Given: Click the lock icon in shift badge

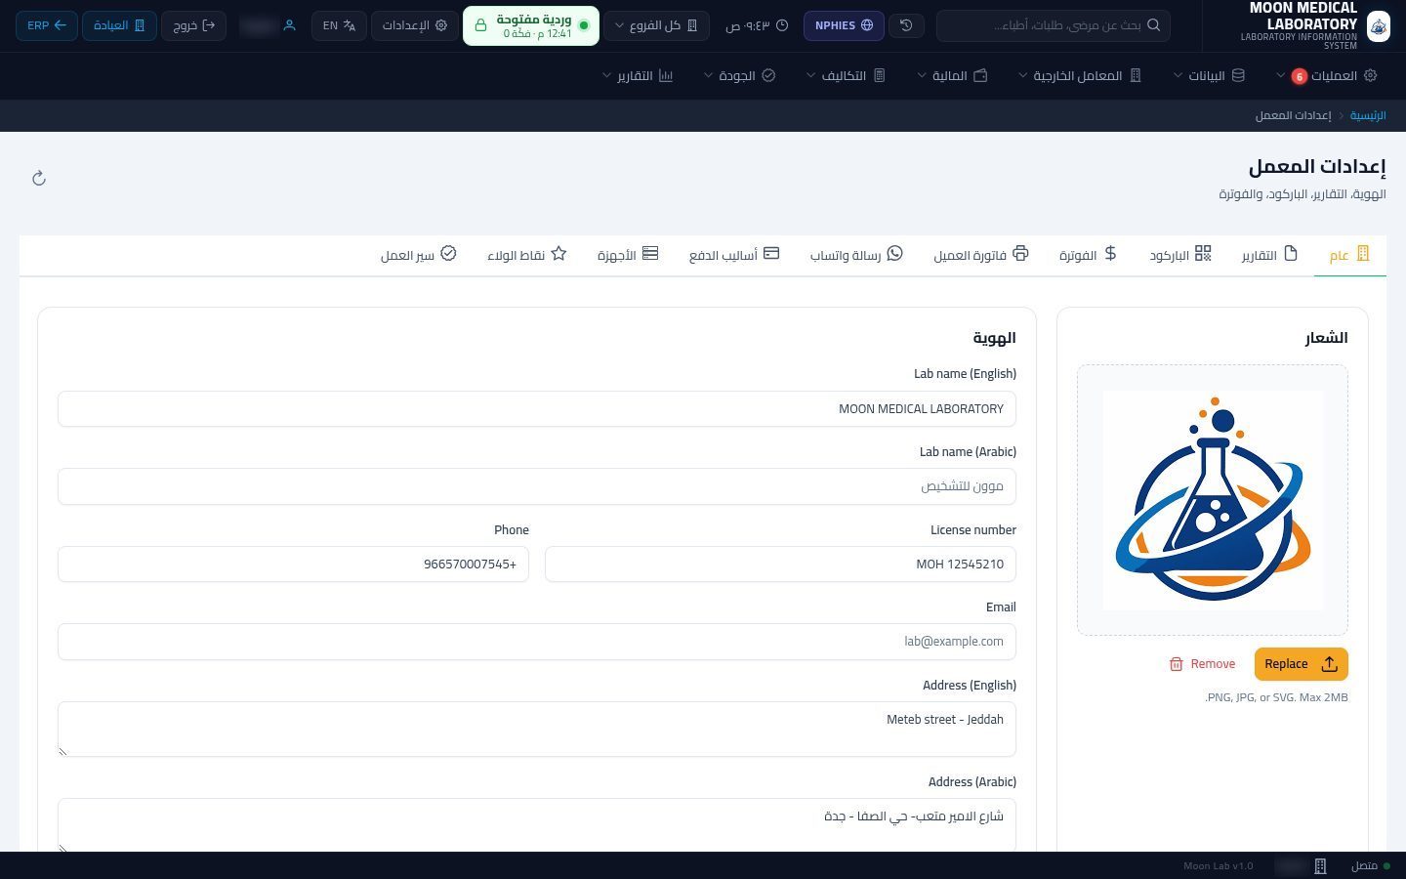Looking at the screenshot, I should 480,25.
